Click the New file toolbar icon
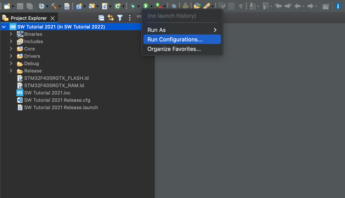 tap(7, 6)
